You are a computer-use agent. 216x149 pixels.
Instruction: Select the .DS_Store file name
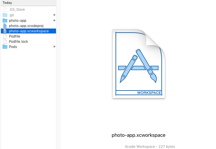(x=17, y=10)
